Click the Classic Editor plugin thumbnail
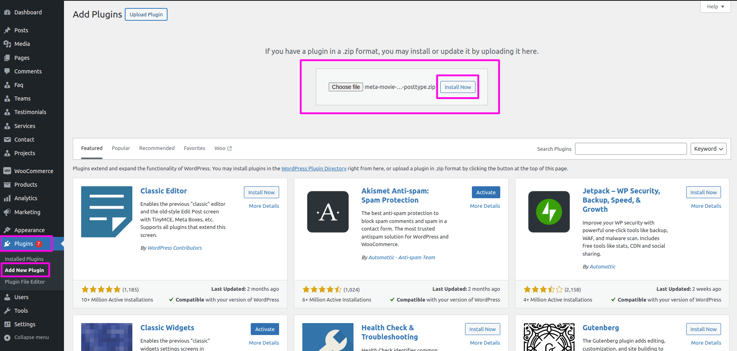Viewport: 737px width, 351px height. coord(107,212)
